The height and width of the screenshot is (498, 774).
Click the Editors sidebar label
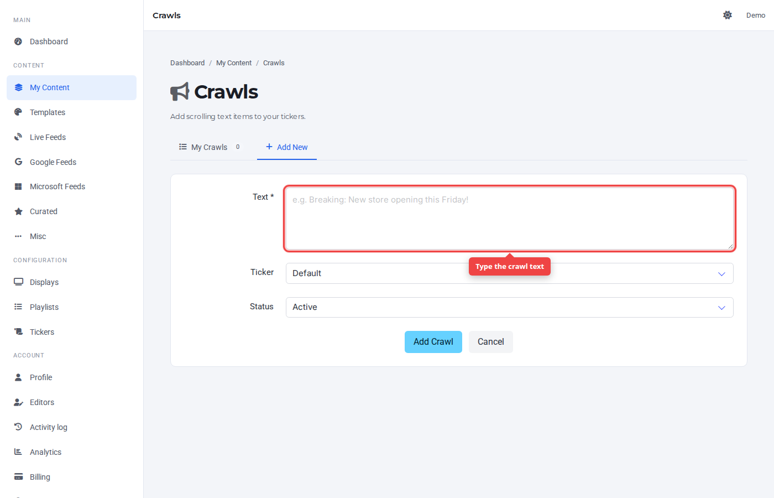(42, 402)
